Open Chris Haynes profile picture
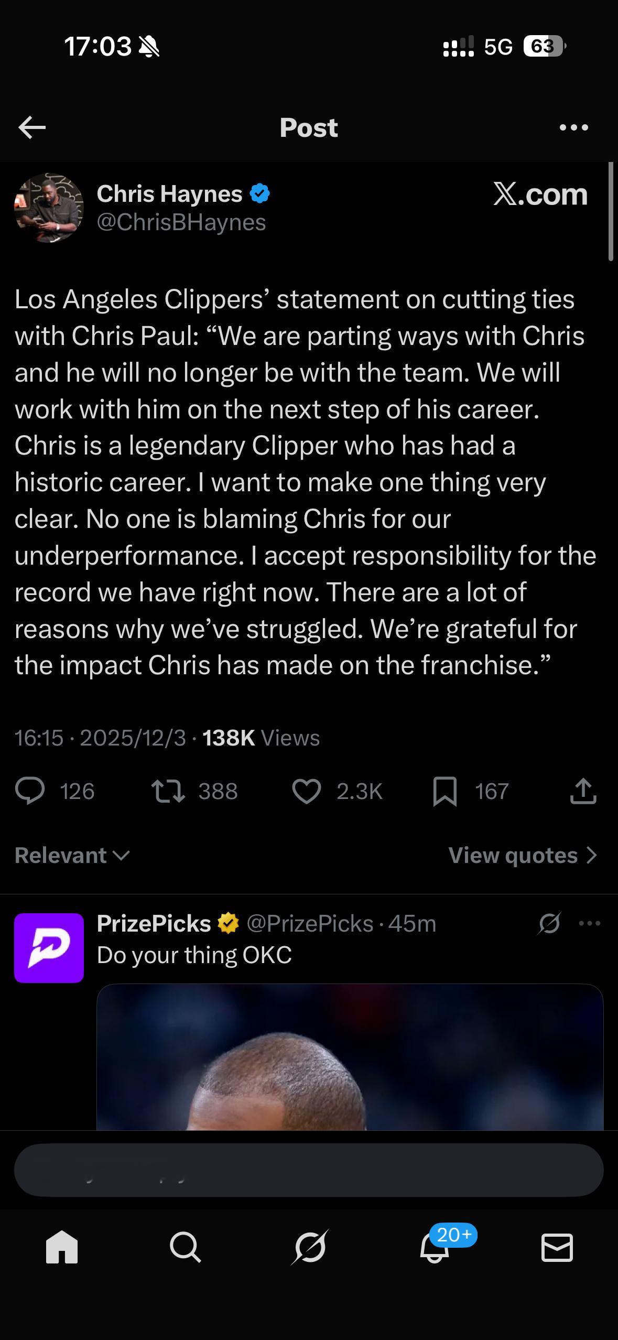This screenshot has height=1340, width=618. click(49, 208)
